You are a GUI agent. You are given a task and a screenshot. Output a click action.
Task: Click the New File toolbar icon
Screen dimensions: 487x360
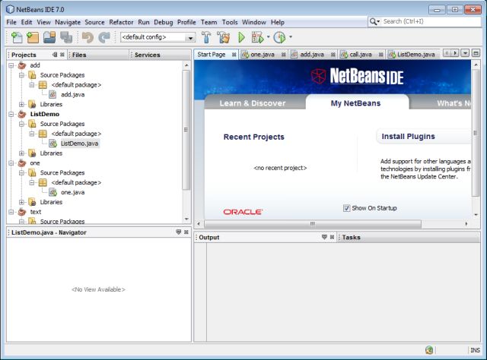(17, 37)
